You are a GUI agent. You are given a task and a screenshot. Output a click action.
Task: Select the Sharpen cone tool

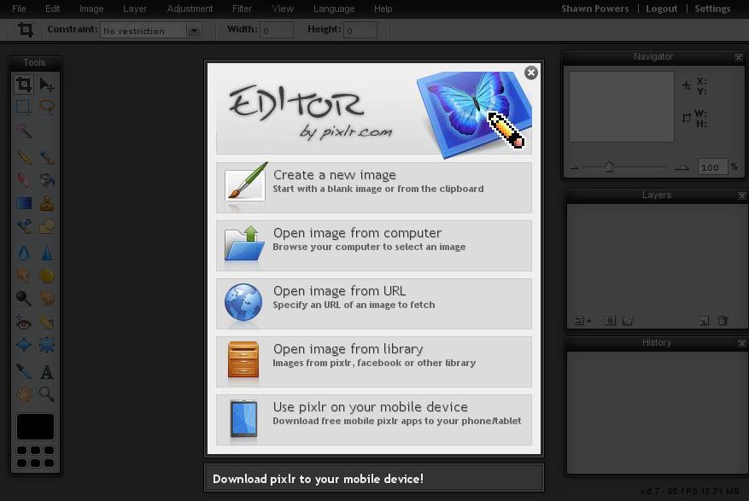pyautogui.click(x=47, y=253)
